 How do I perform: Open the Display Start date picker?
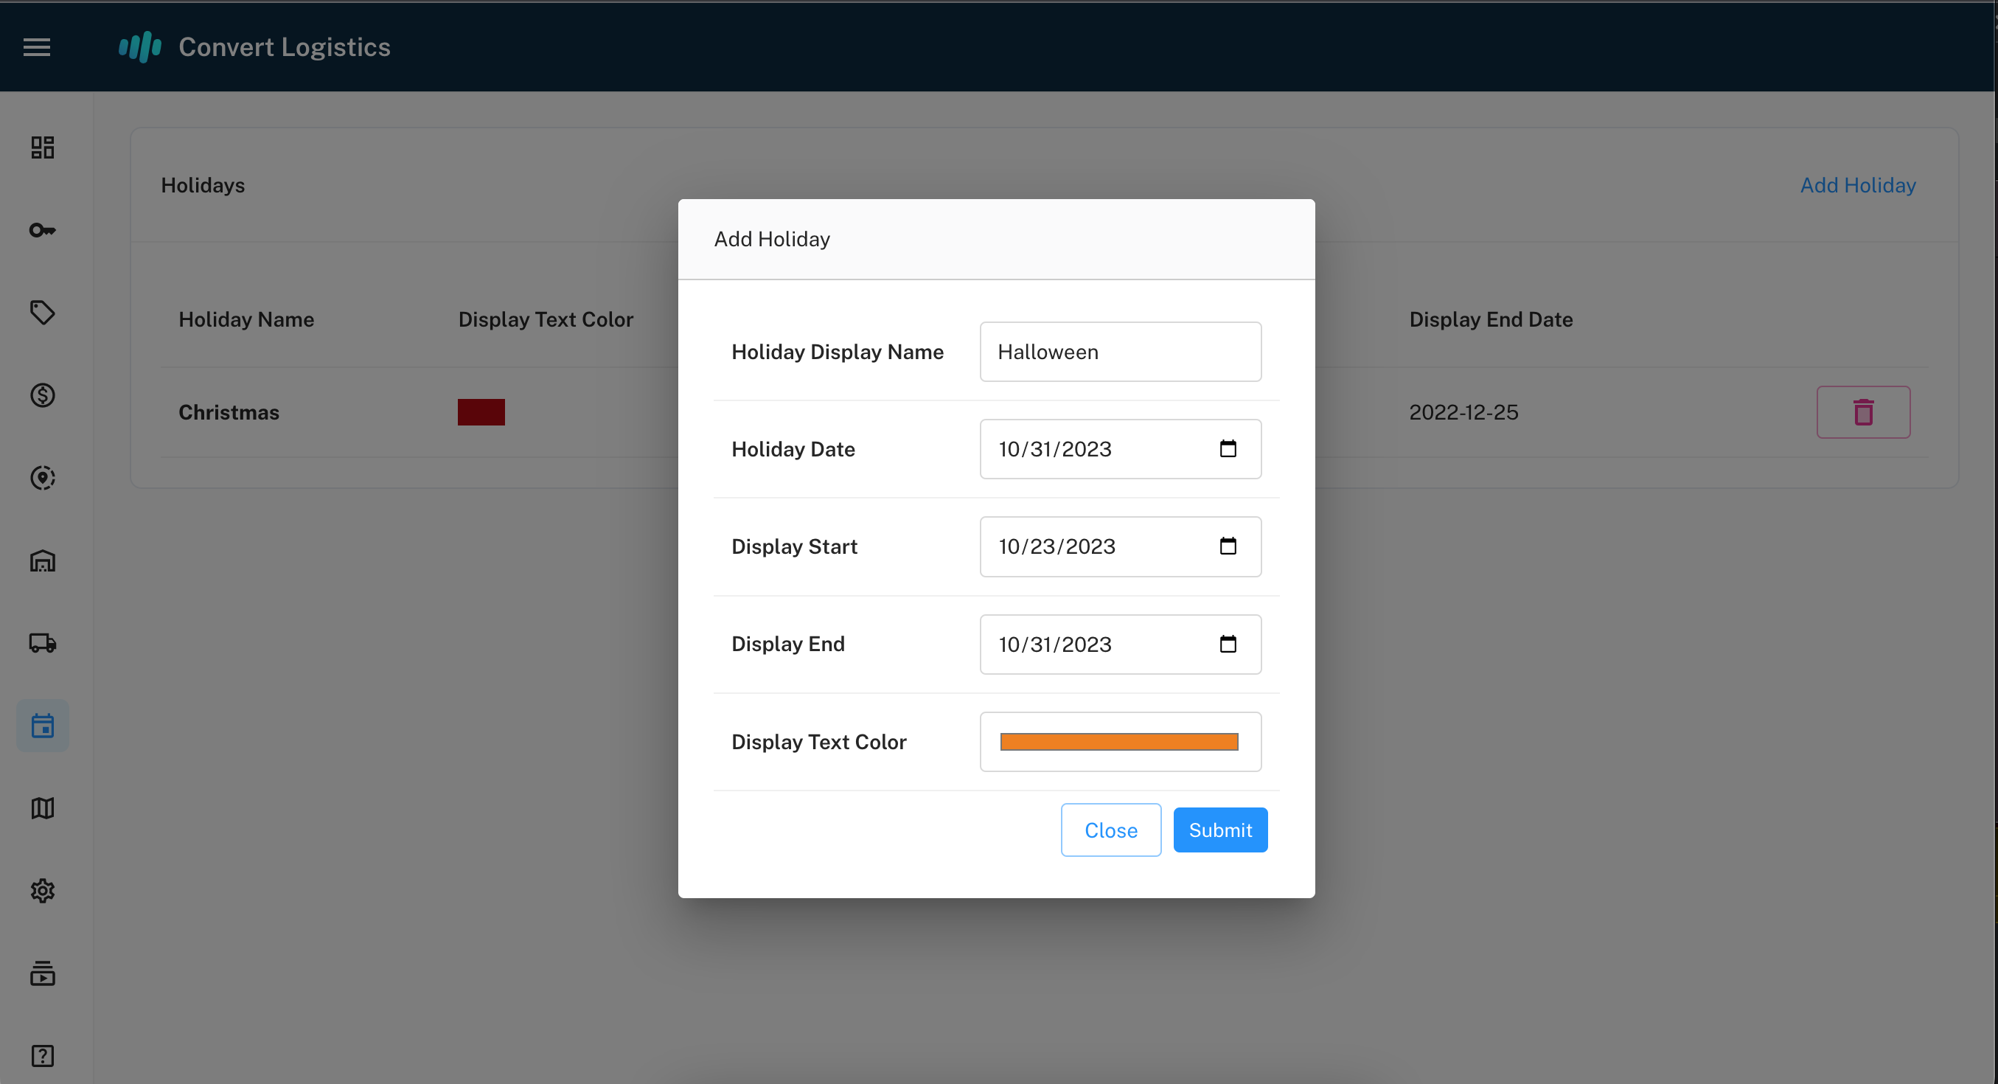tap(1227, 546)
